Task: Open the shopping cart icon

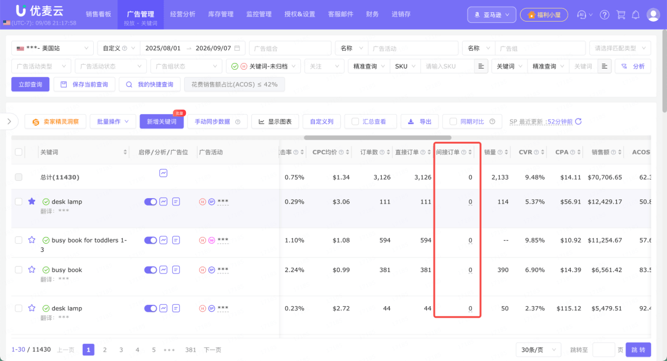Action: 621,15
